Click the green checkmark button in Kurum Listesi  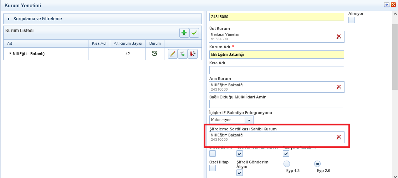pyautogui.click(x=194, y=33)
